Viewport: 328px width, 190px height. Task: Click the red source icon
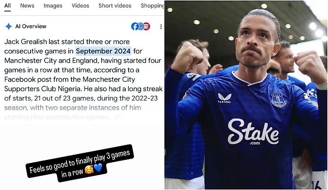point(147,27)
